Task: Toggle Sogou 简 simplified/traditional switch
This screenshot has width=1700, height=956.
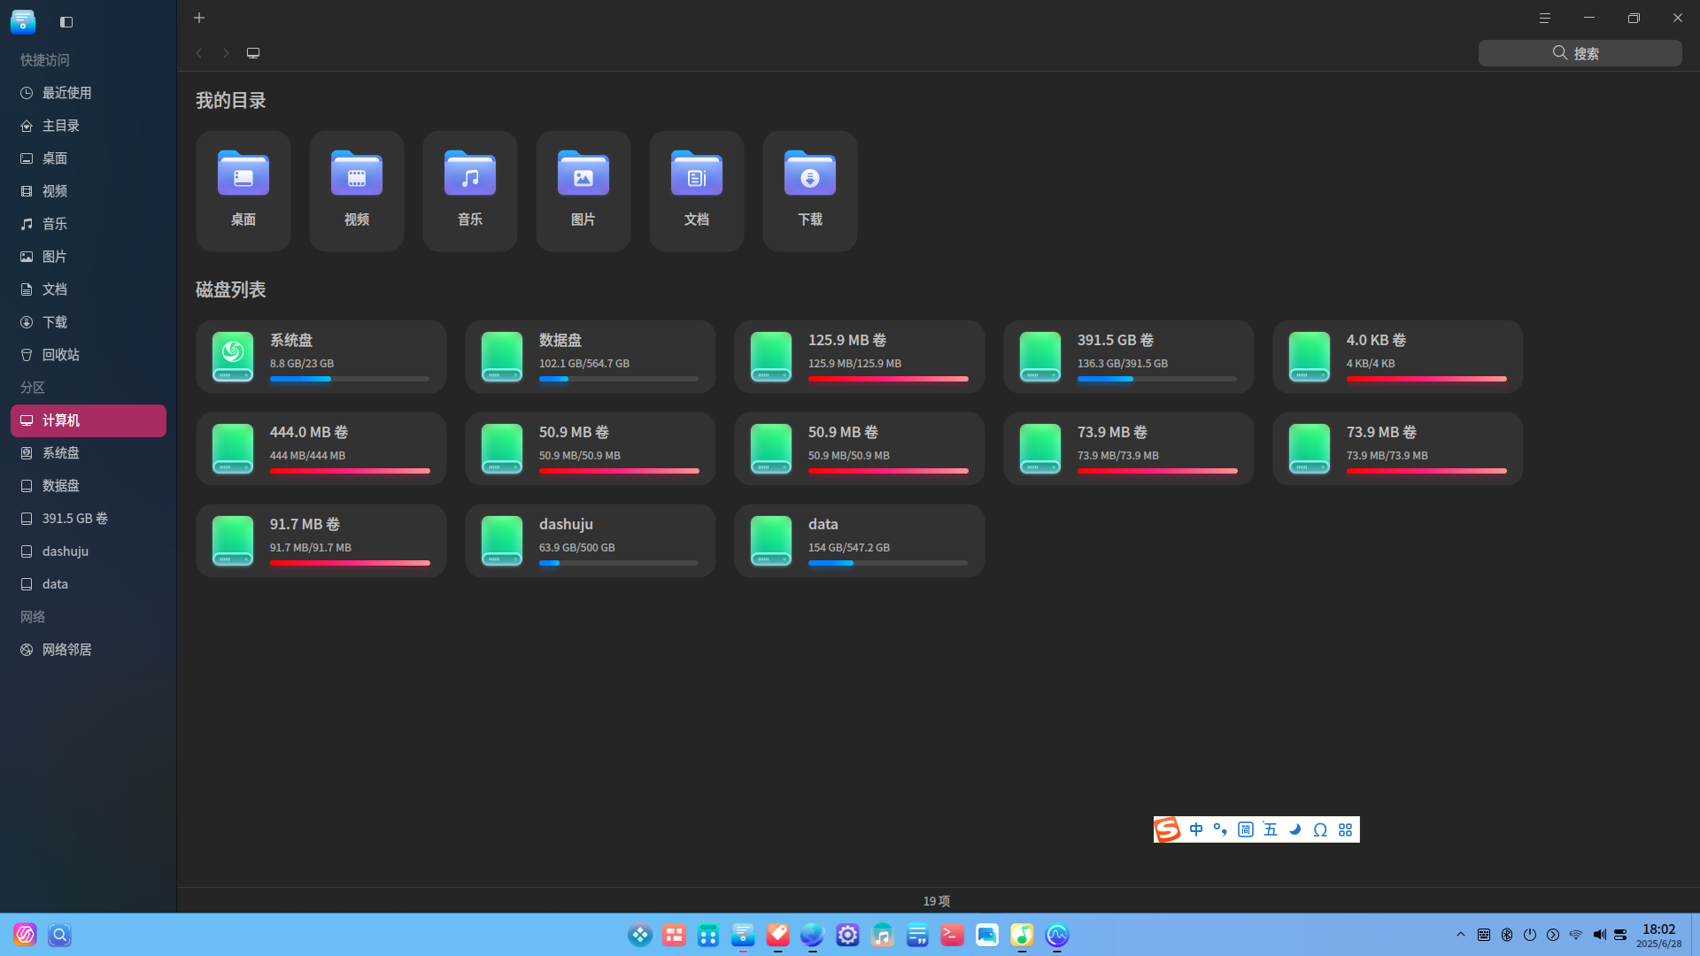Action: 1246,829
